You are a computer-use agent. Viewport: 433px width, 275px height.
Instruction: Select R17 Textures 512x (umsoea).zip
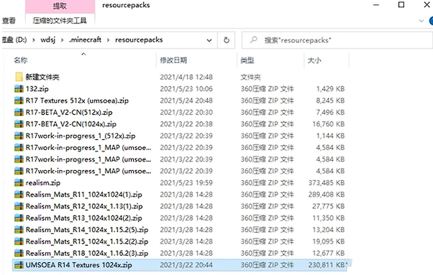[77, 101]
